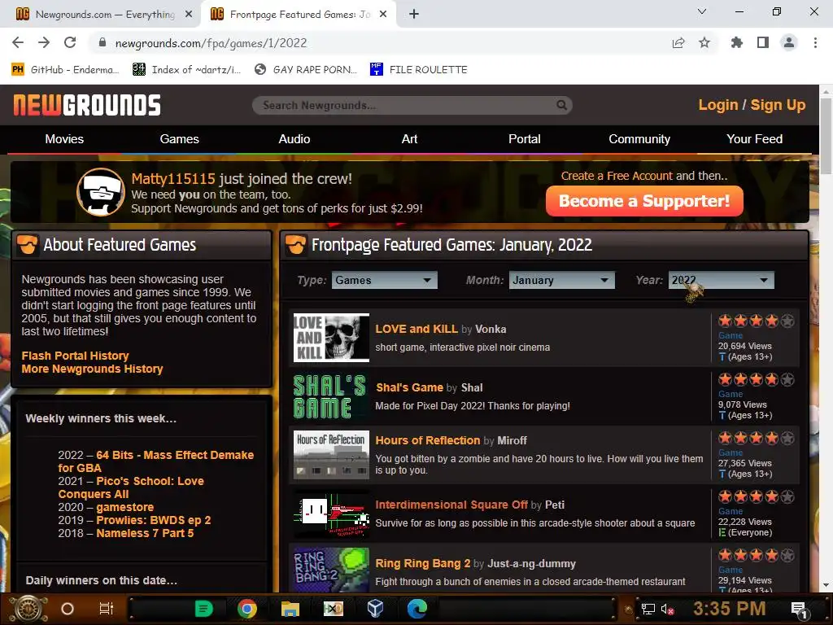Viewport: 833px width, 625px height.
Task: Open the browser extensions puzzle icon
Action: tap(736, 42)
